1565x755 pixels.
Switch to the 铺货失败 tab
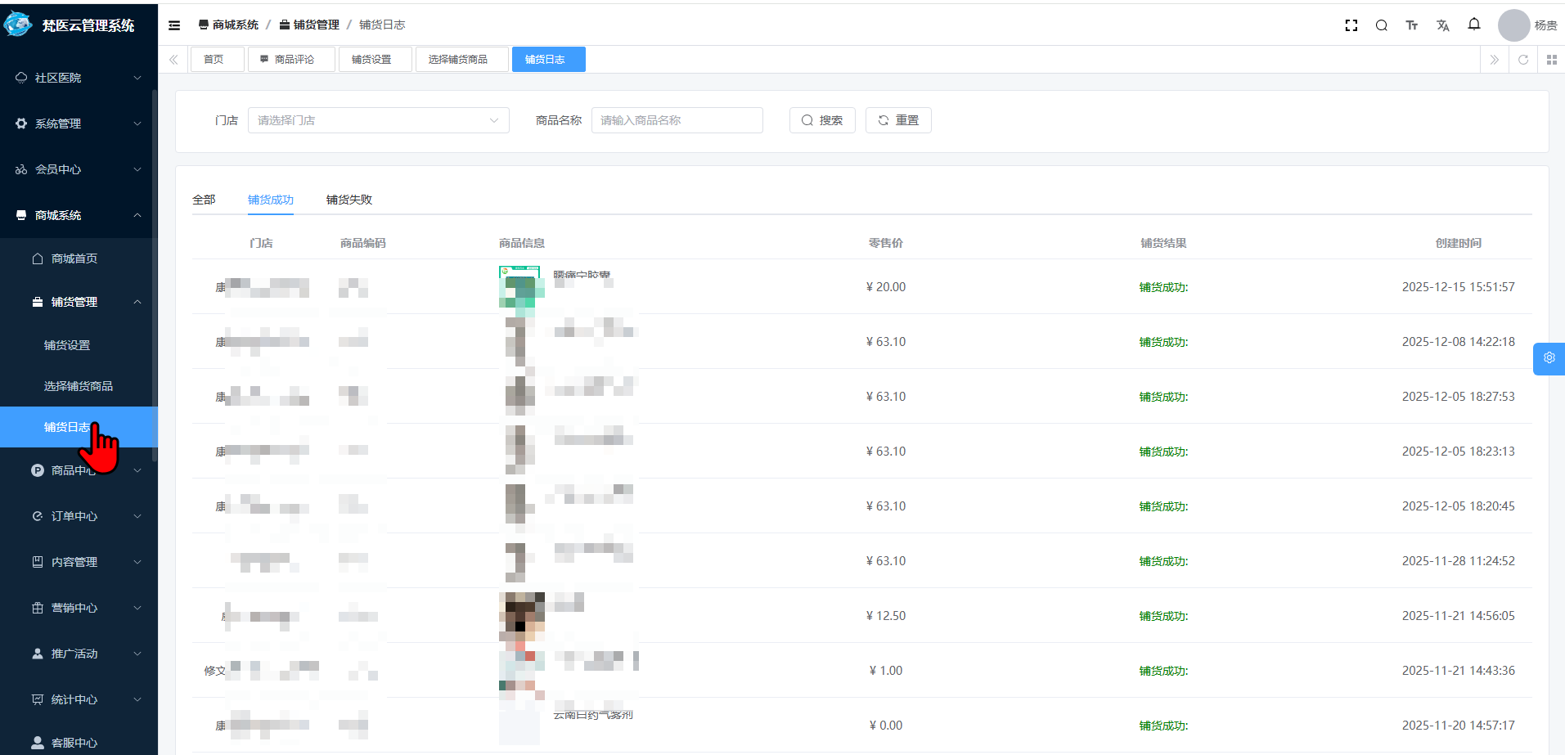click(x=349, y=200)
